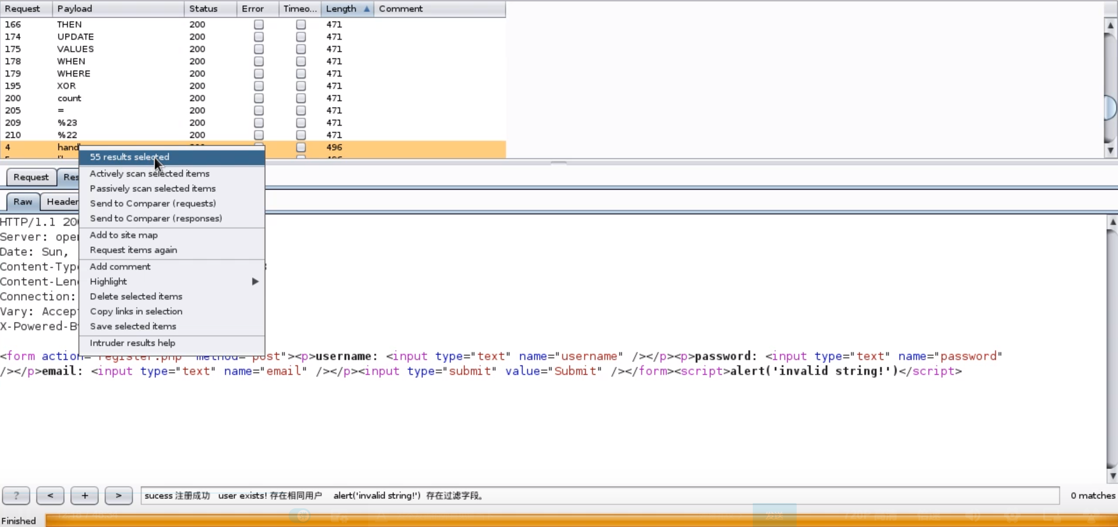Select result row with payload VALUES
The height and width of the screenshot is (527, 1118).
click(253, 49)
